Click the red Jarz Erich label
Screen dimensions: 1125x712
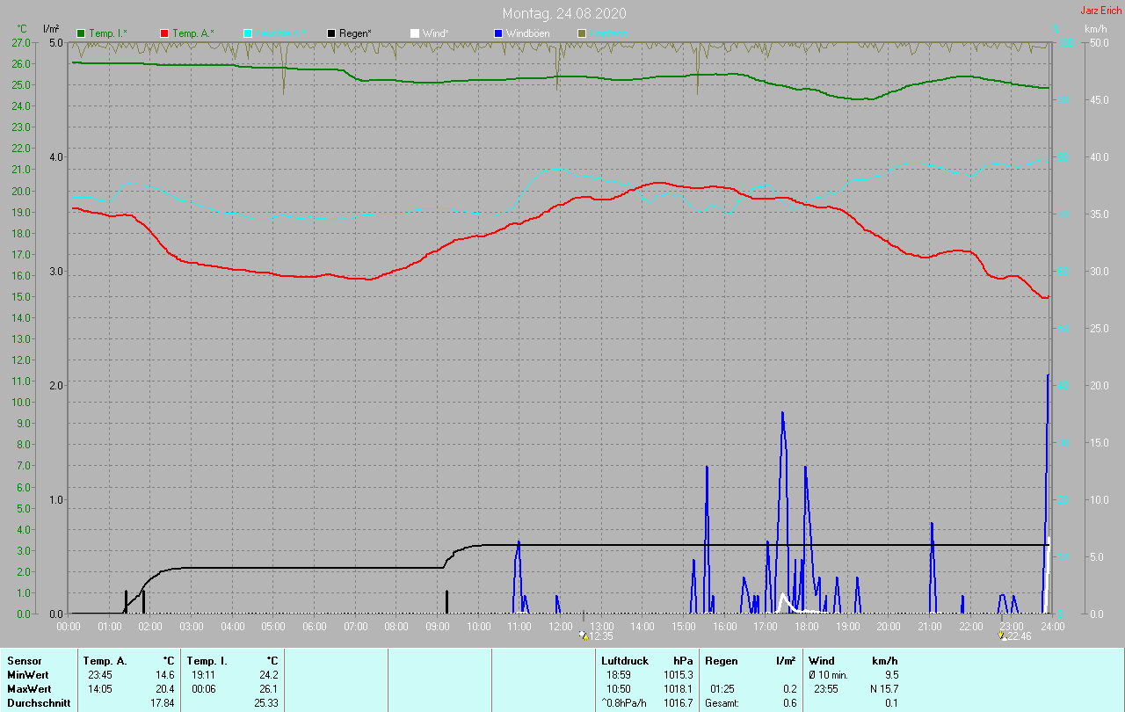coord(1100,11)
